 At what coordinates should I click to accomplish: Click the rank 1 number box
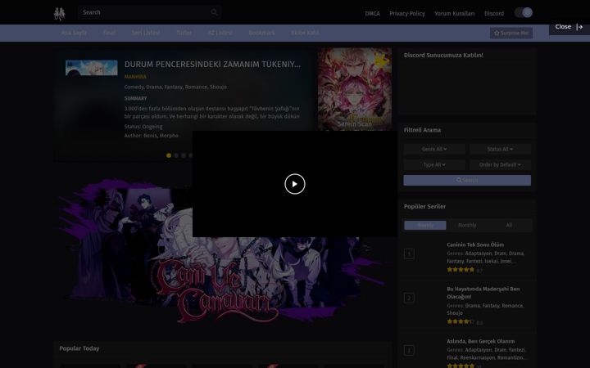(x=409, y=254)
